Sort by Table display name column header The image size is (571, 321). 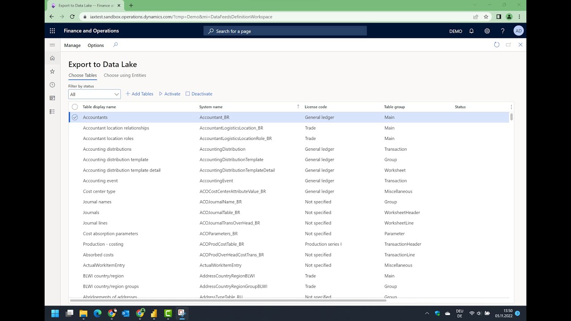click(99, 107)
